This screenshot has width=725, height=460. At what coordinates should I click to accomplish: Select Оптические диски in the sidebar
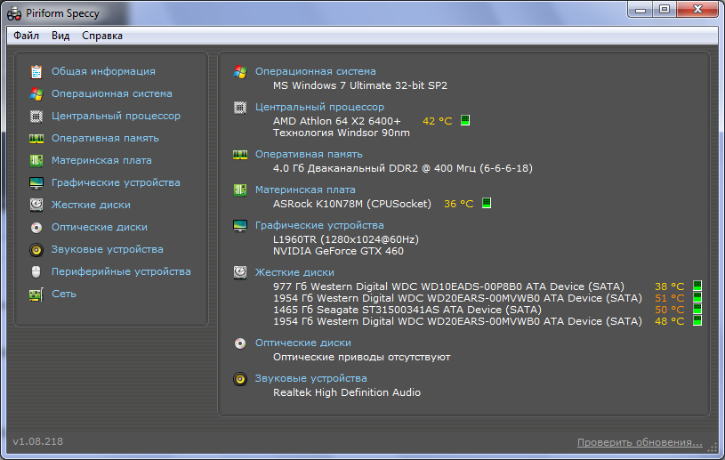pyautogui.click(x=100, y=227)
